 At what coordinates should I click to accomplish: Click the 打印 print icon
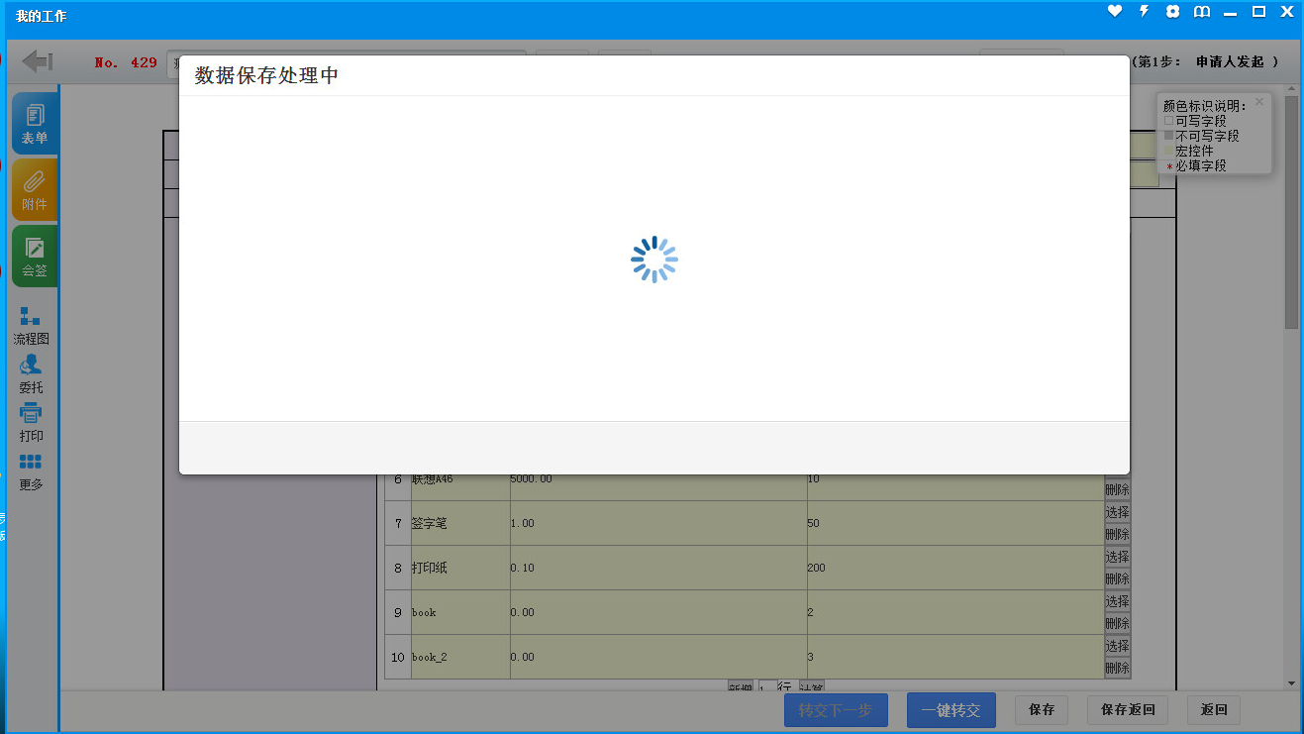31,422
